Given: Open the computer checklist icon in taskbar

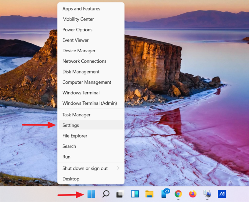Looking at the screenshot, I should pyautogui.click(x=207, y=194).
